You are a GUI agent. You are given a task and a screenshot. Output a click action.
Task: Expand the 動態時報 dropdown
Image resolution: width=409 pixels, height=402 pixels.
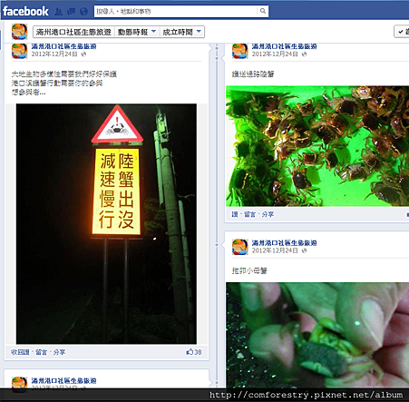[x=137, y=32]
